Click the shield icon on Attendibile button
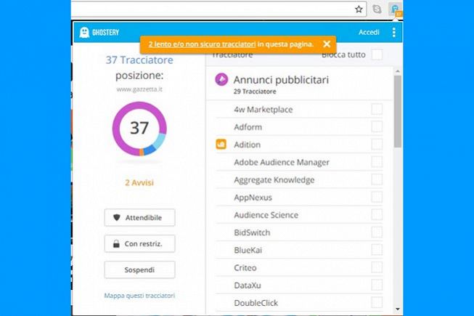474x316 pixels. (117, 217)
